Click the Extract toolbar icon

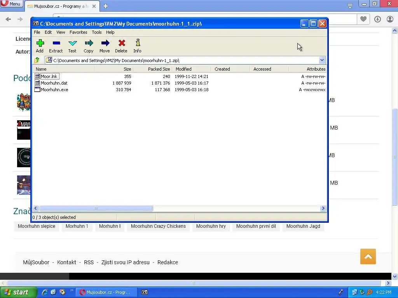click(56, 43)
